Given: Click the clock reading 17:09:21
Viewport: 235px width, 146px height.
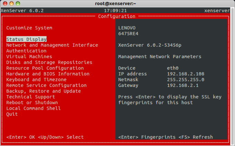Looking at the screenshot, I should click(x=115, y=11).
